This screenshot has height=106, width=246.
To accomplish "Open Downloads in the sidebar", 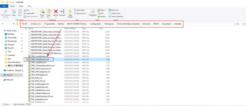I will point(12,38).
